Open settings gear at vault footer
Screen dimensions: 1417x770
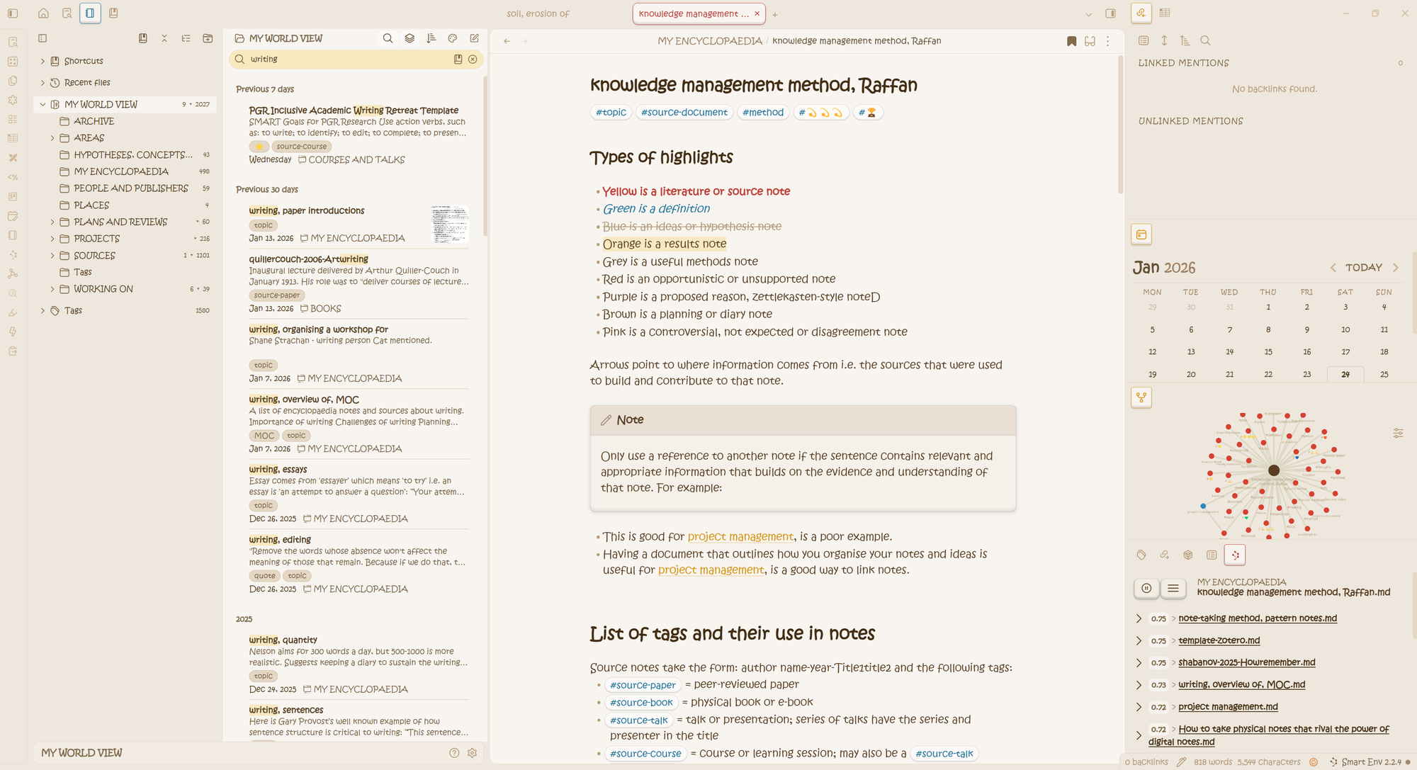click(x=473, y=753)
